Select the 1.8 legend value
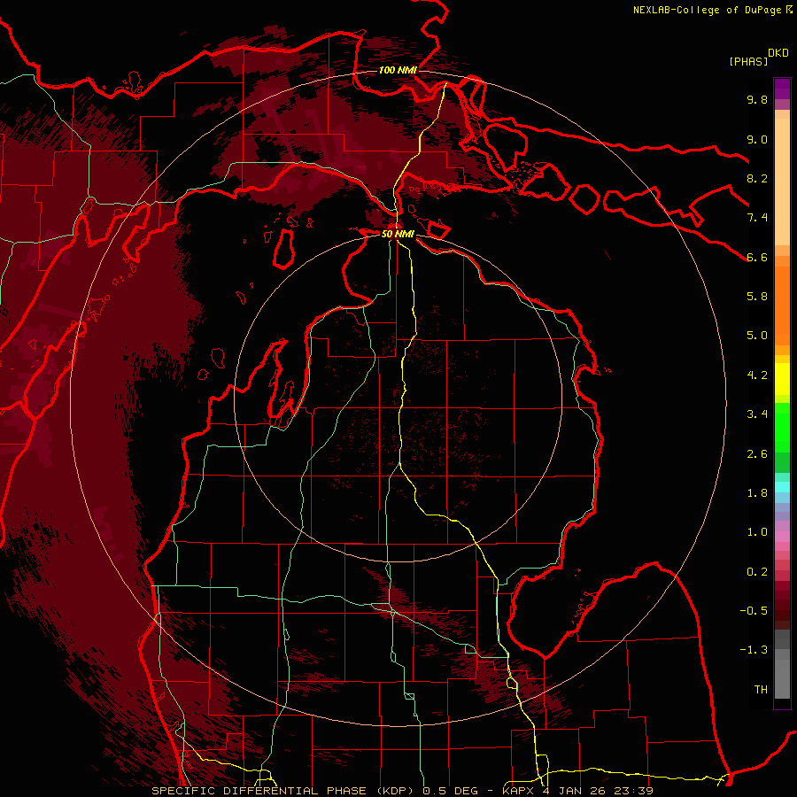Screen dimensions: 797x797 point(757,493)
